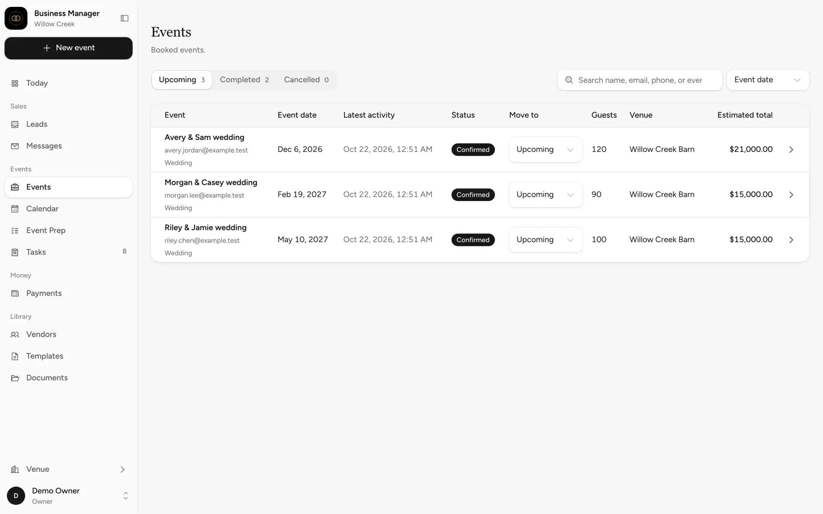Collapse the sidebar panel icon

(x=125, y=18)
